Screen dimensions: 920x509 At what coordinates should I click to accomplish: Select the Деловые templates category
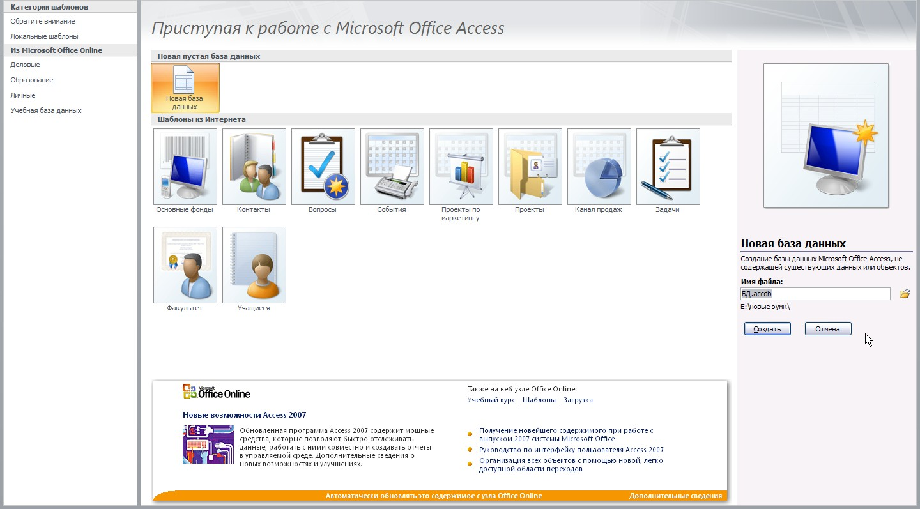coord(25,65)
